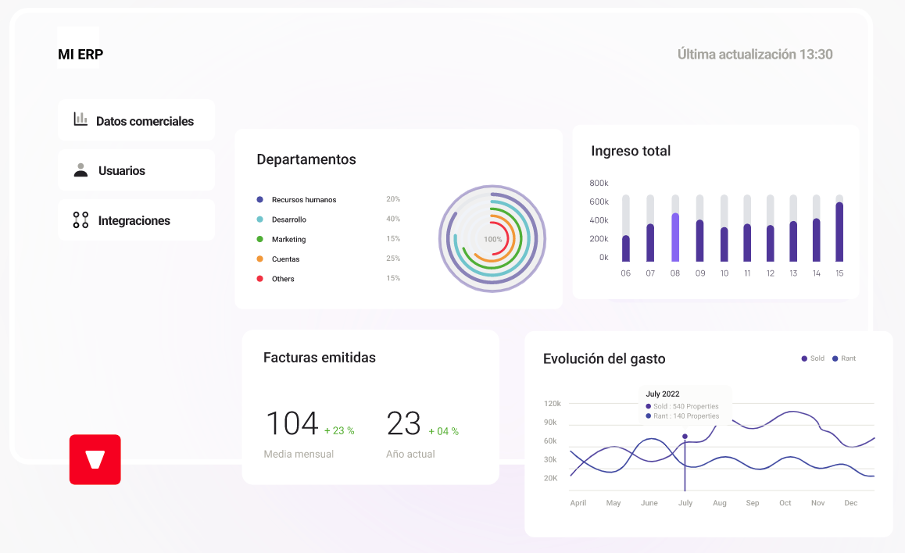Select the Desarrollo legend dot
Viewport: 905px width, 553px height.
pyautogui.click(x=259, y=219)
